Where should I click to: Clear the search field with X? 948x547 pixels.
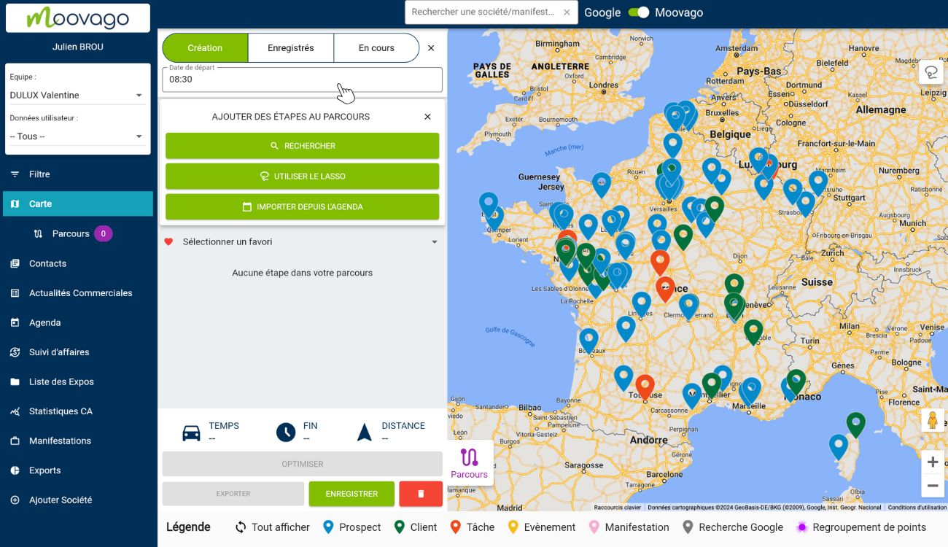(x=567, y=12)
